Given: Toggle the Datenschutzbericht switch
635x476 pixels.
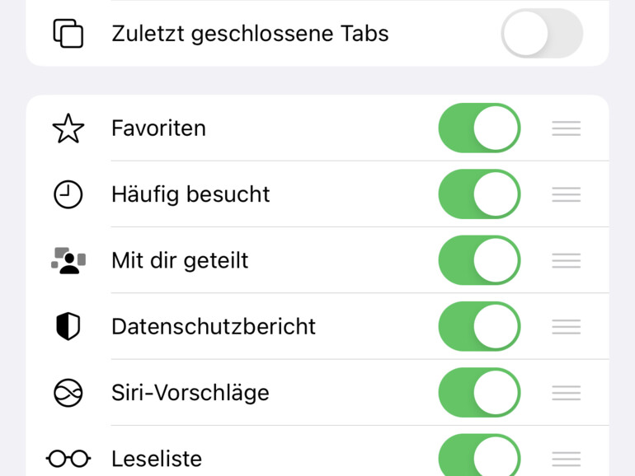Looking at the screenshot, I should click(x=479, y=326).
